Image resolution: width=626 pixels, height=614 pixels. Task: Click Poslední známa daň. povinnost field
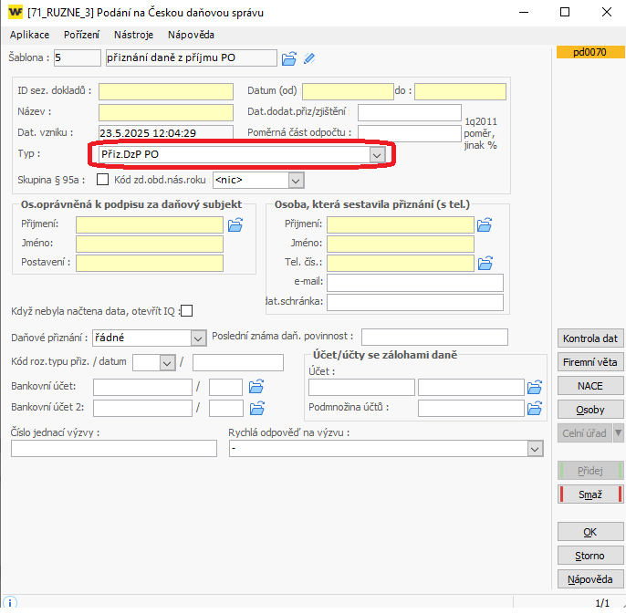tap(434, 337)
